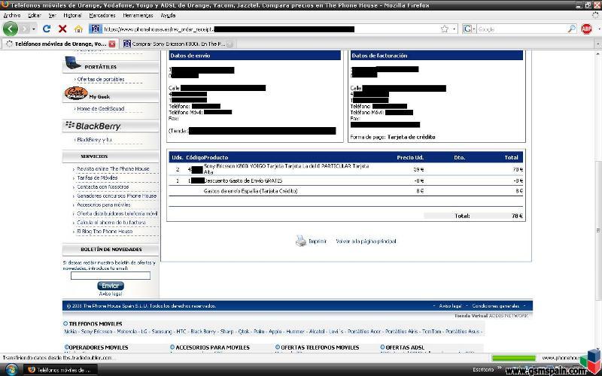This screenshot has width=602, height=376.
Task: Close the first tab with its red X
Action: pyautogui.click(x=111, y=44)
